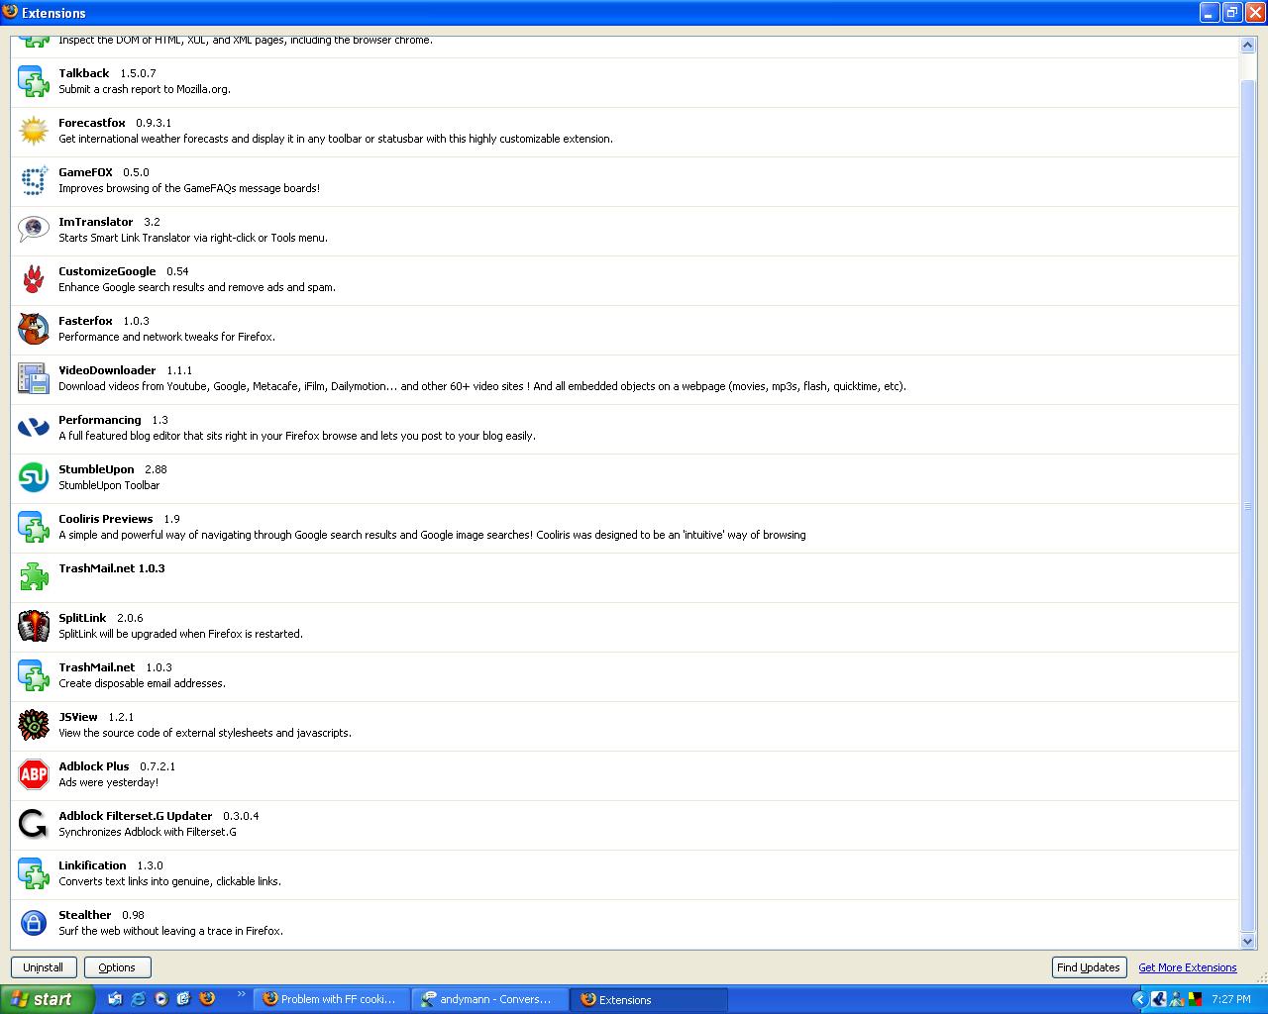This screenshot has width=1268, height=1014.
Task: Open the Get More Extensions link
Action: 1188,967
